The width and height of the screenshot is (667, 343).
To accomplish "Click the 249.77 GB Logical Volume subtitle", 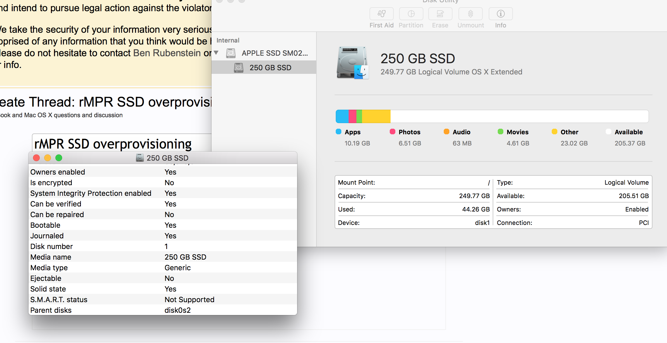I will pos(451,72).
